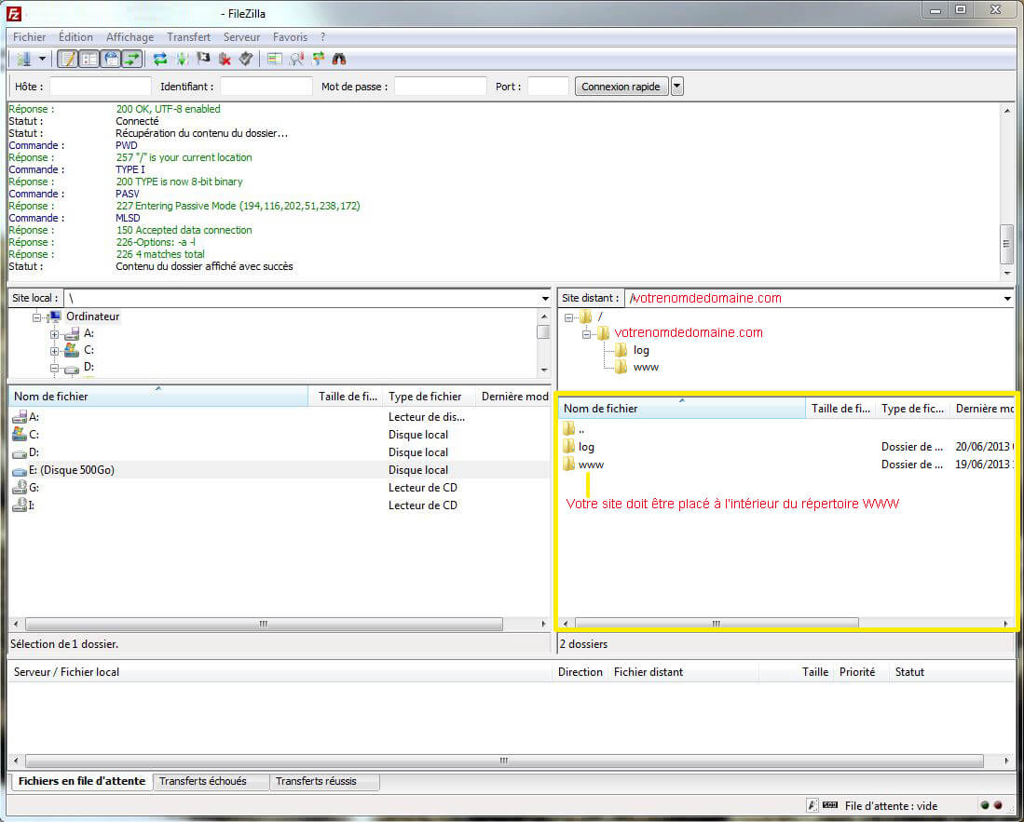Viewport: 1024px width, 822px height.
Task: Open the Site Manager dropdown arrow
Action: click(43, 60)
